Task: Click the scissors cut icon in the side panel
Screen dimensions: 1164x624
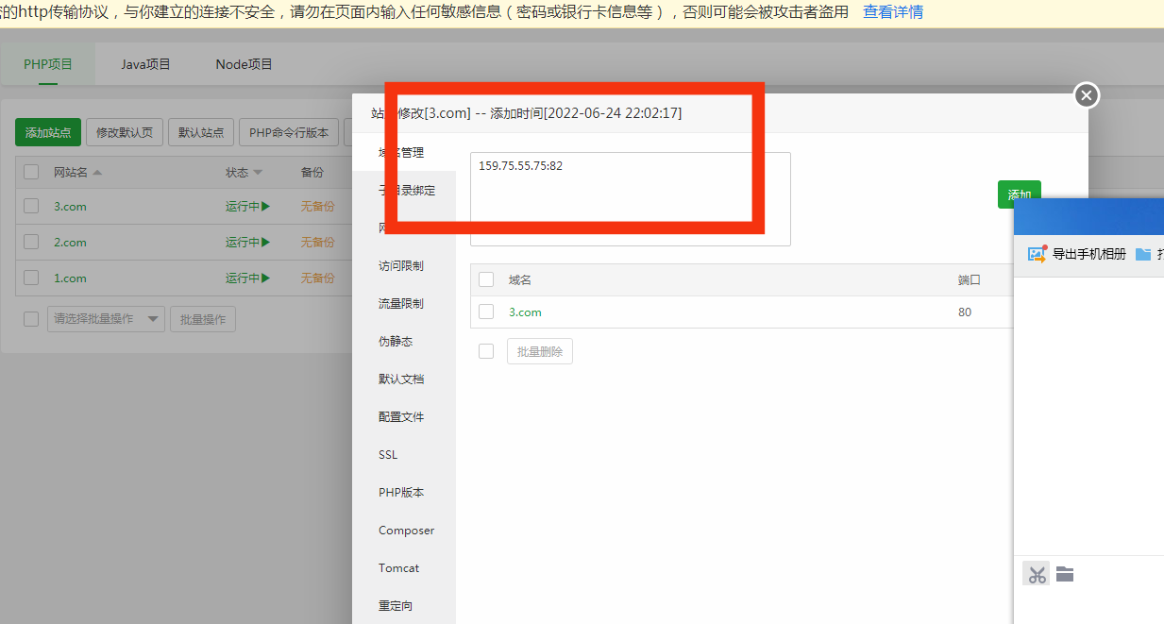Action: pyautogui.click(x=1036, y=573)
